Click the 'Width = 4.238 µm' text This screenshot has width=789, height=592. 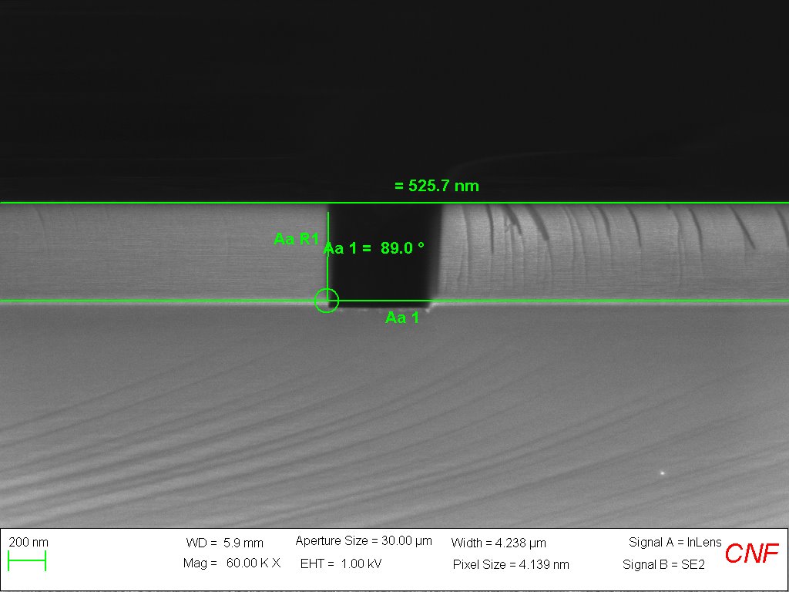click(499, 543)
